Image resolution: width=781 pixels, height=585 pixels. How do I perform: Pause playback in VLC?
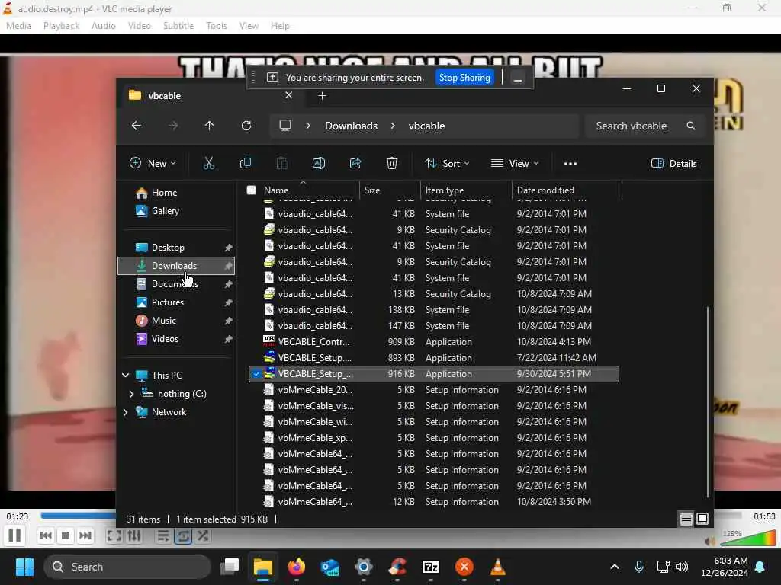pyautogui.click(x=14, y=535)
